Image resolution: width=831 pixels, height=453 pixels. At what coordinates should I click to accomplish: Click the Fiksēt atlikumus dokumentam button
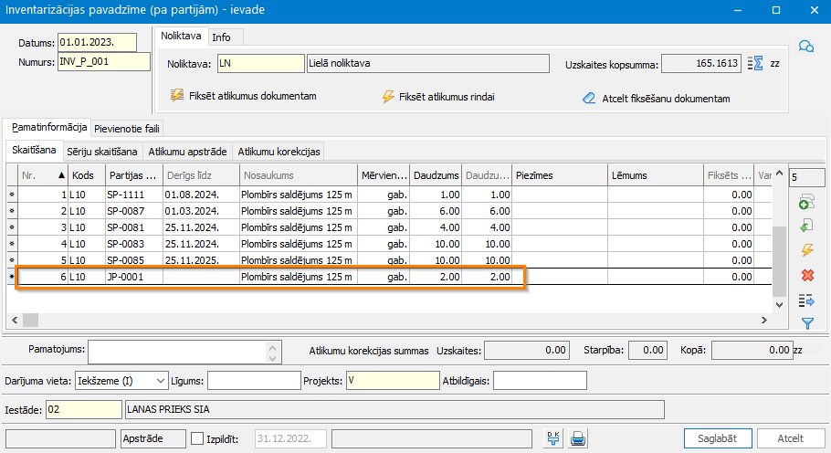243,96
